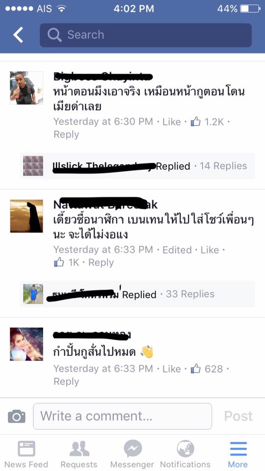Viewport: 265px width, 471px height.
Task: Open the camera icon beside comment box
Action: tap(17, 417)
